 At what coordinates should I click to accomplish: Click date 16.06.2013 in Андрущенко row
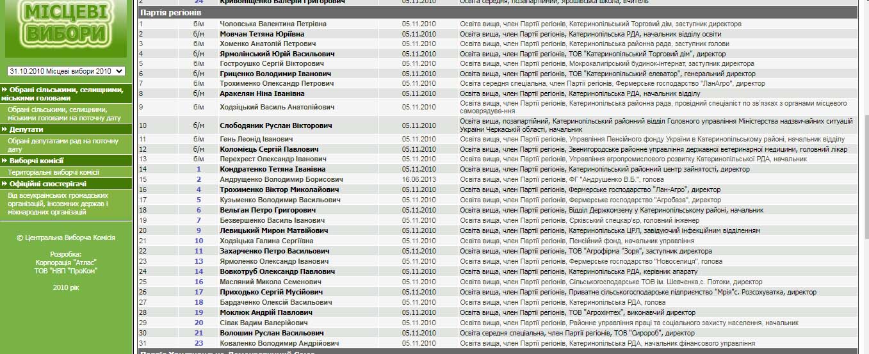419,179
